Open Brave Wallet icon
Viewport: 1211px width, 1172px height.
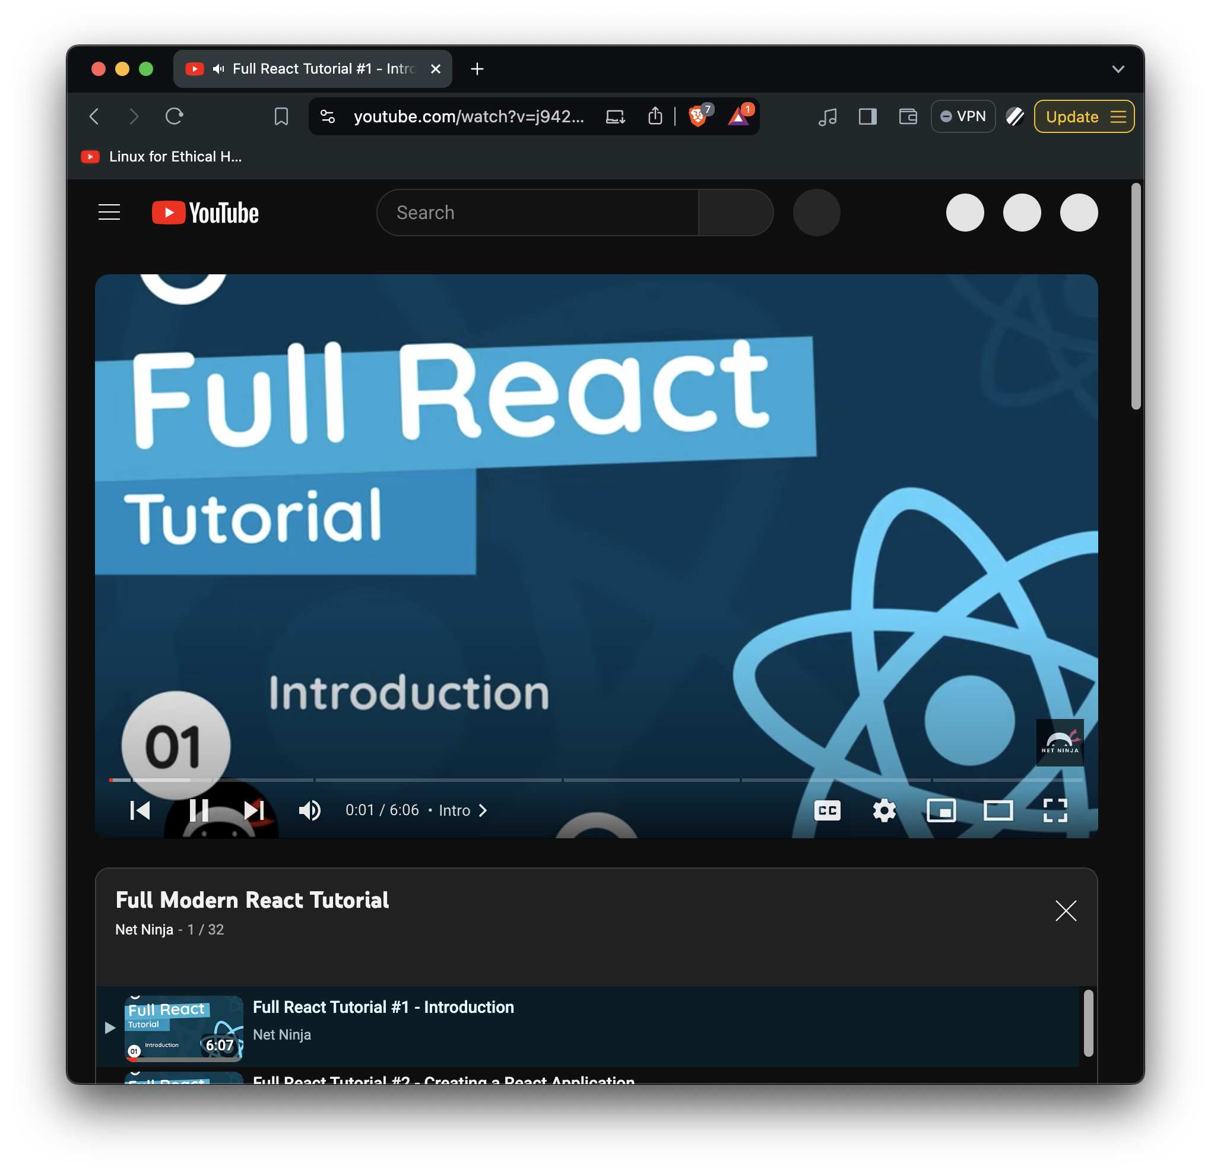coord(908,116)
